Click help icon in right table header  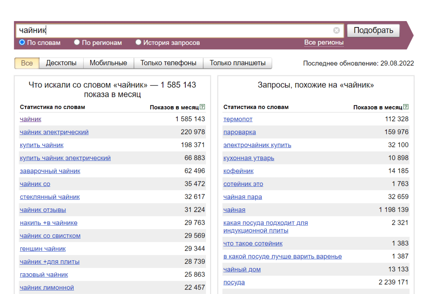pos(406,107)
